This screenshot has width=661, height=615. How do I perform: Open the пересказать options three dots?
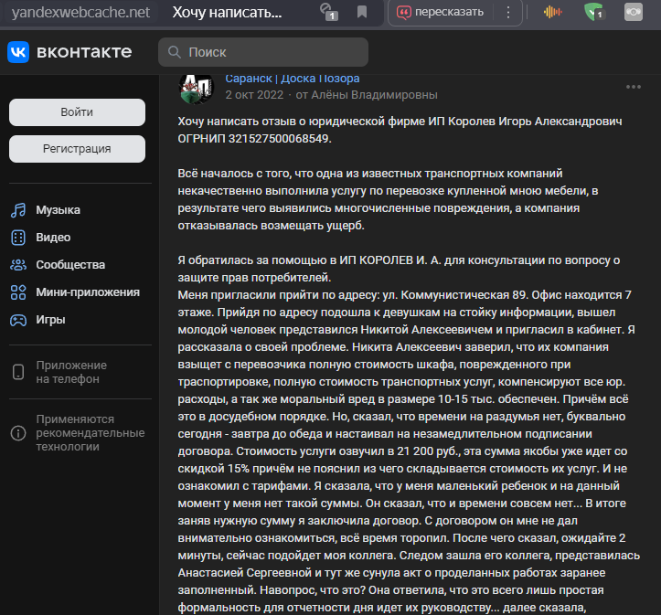pyautogui.click(x=508, y=12)
